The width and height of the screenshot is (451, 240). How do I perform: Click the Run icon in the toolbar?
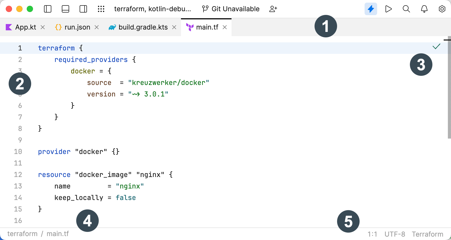pos(388,9)
